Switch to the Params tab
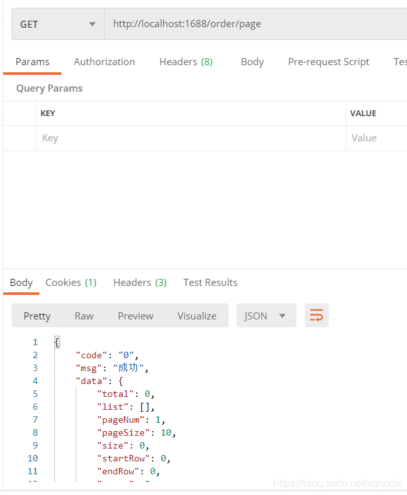This screenshot has width=407, height=495. point(32,62)
